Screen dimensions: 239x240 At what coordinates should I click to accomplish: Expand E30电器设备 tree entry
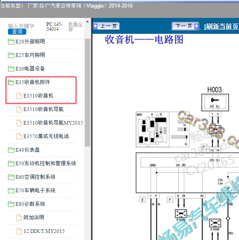pyautogui.click(x=30, y=68)
